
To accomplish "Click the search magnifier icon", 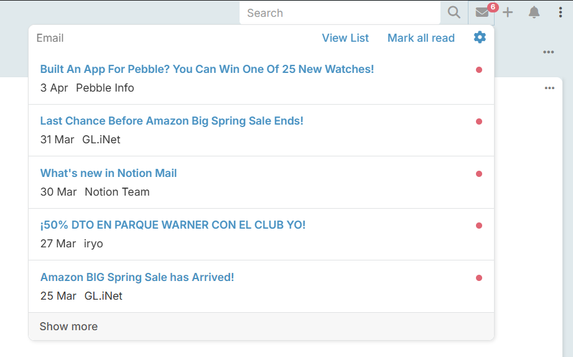I will 454,12.
